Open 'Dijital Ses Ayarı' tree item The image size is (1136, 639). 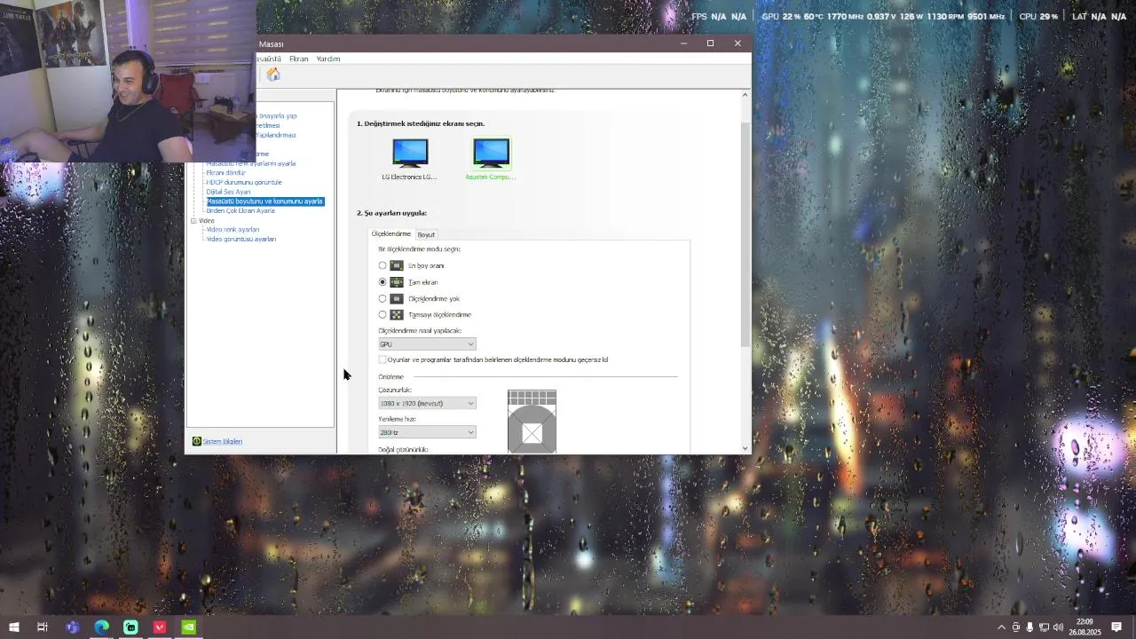[x=228, y=192]
